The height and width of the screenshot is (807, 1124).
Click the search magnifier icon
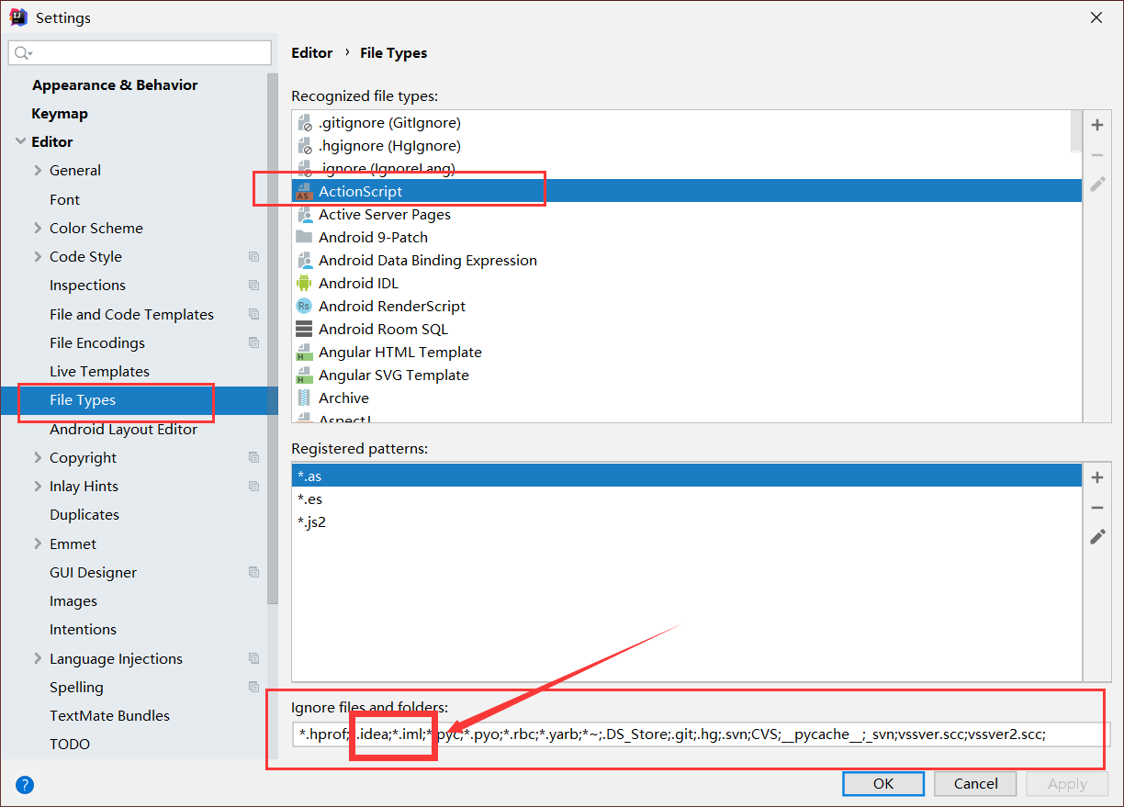point(23,53)
